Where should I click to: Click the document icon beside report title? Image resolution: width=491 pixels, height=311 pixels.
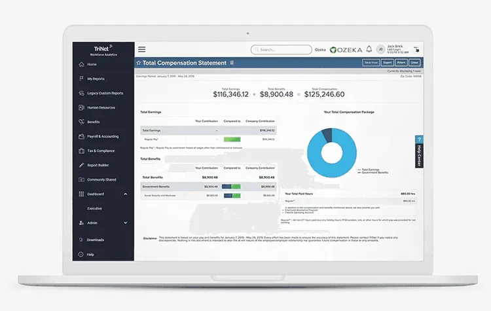(232, 63)
